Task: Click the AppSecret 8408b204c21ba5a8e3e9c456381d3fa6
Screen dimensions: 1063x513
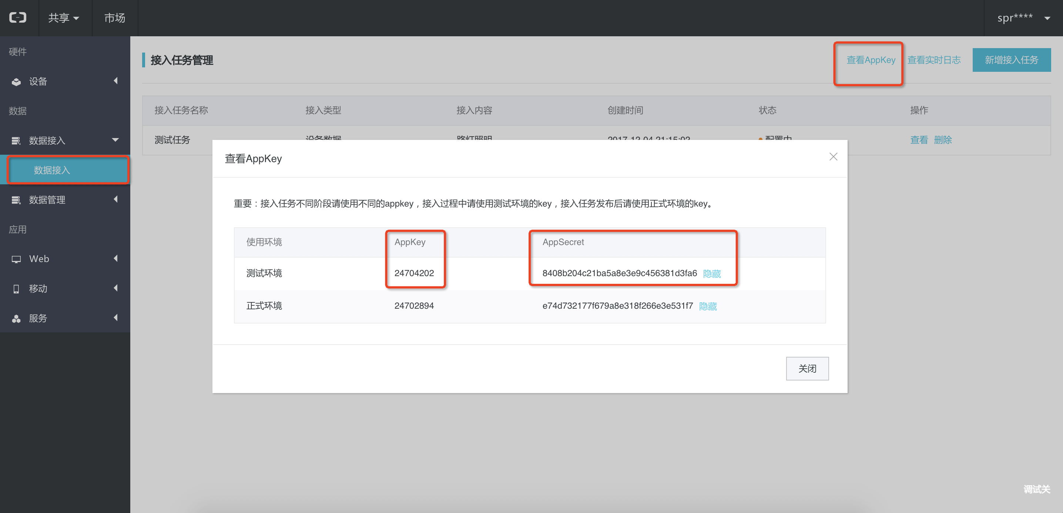Action: [619, 273]
